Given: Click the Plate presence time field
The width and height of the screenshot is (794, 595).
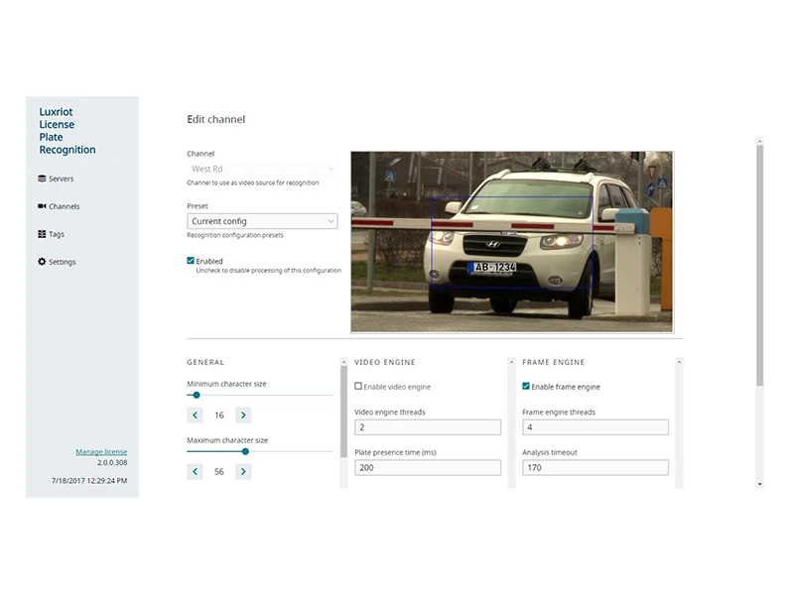Looking at the screenshot, I should tap(428, 467).
